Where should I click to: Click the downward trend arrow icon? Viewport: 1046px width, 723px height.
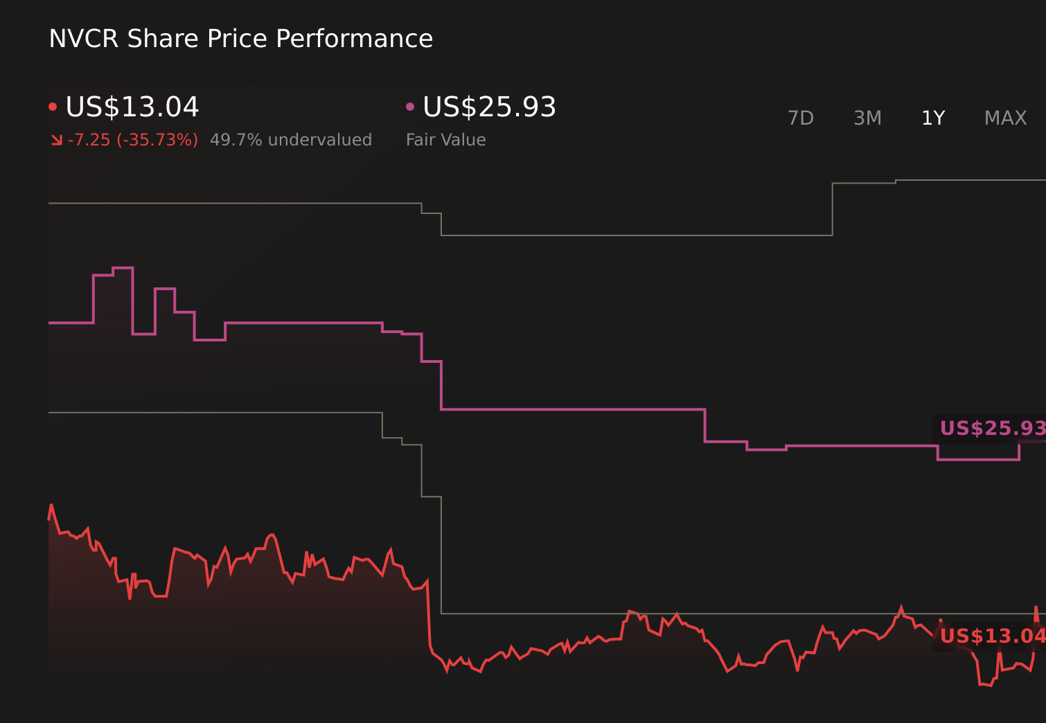(x=57, y=139)
